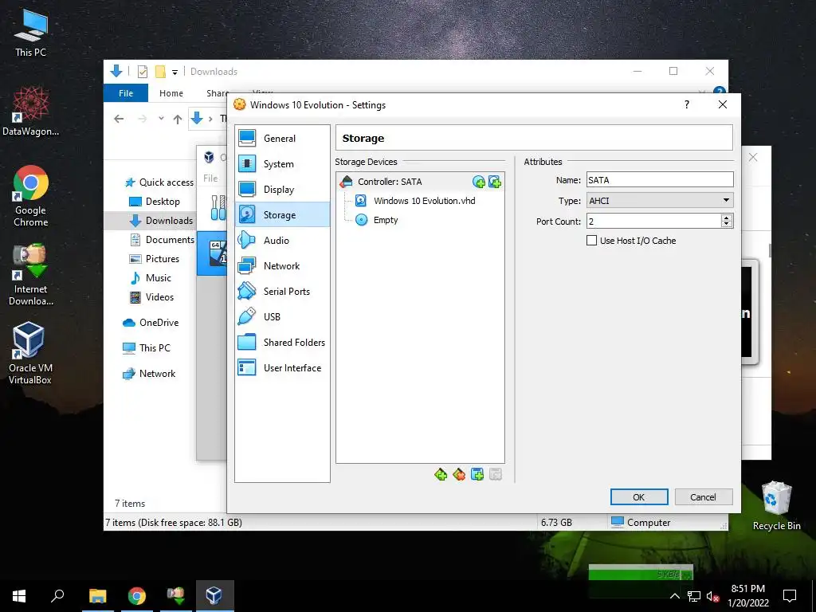Click the muted volume tray icon

[713, 596]
